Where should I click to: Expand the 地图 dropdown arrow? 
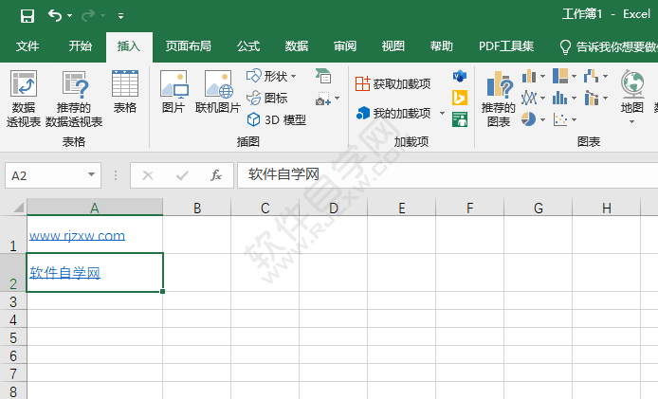(632, 122)
